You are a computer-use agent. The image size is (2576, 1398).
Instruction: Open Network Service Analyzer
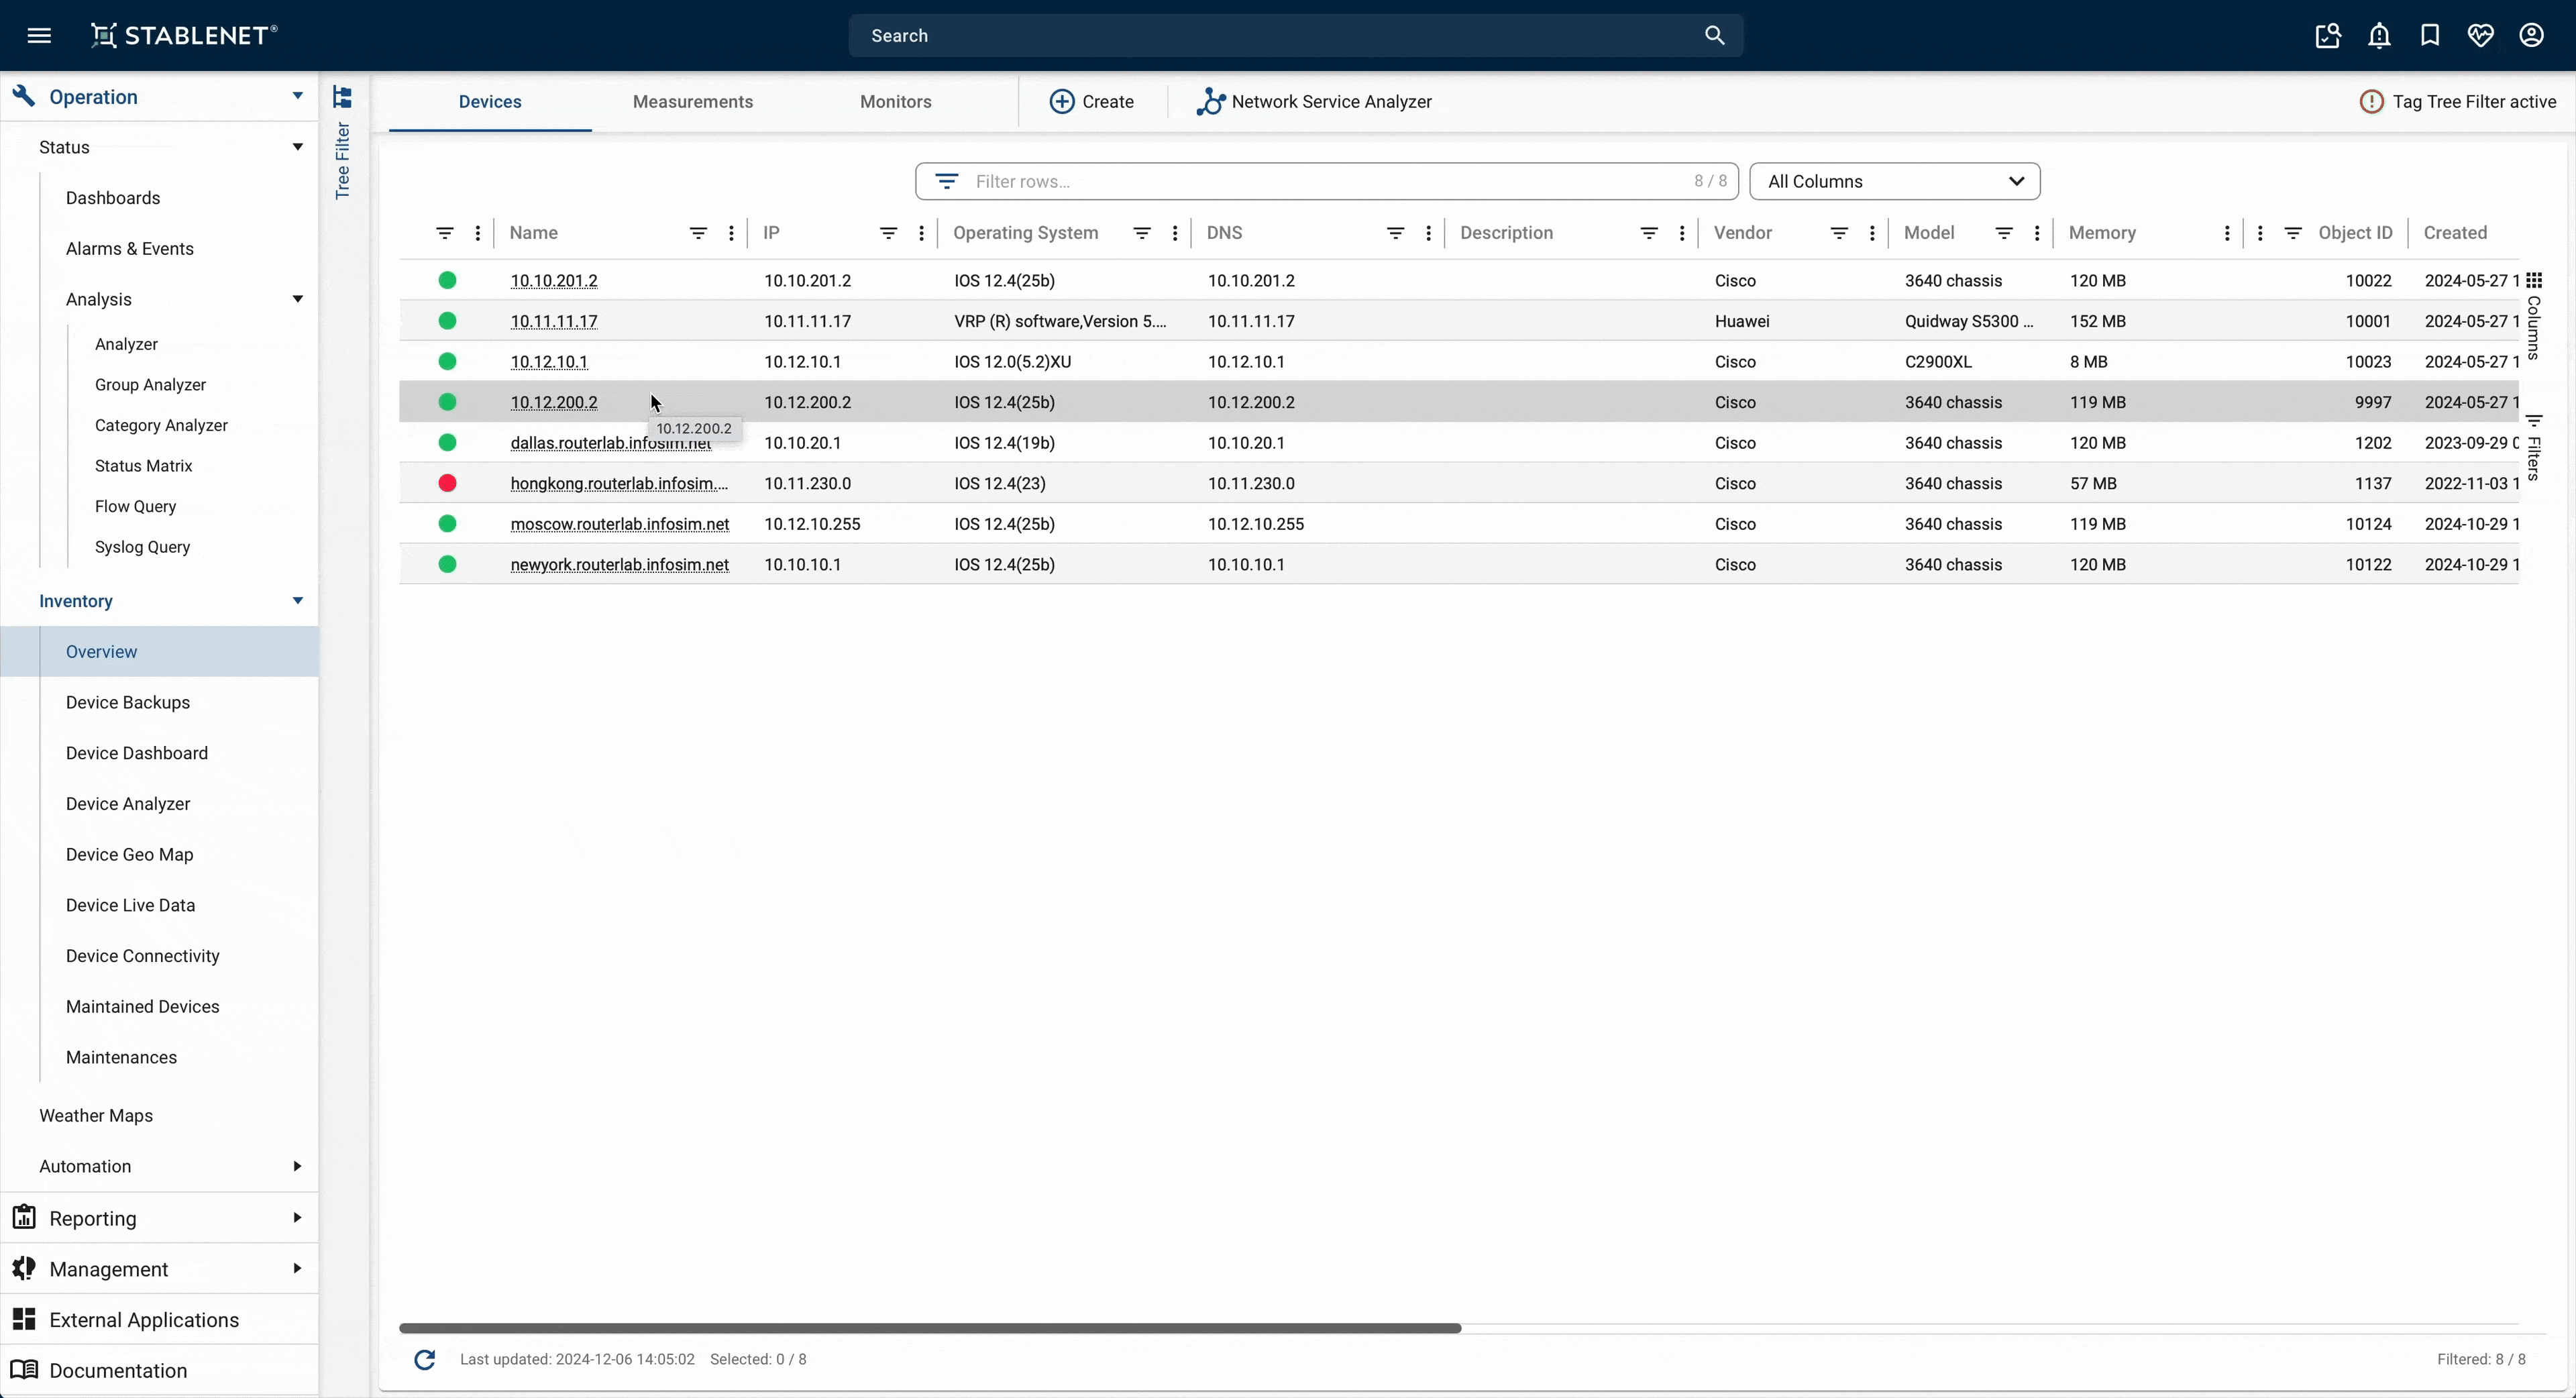pyautogui.click(x=1314, y=102)
